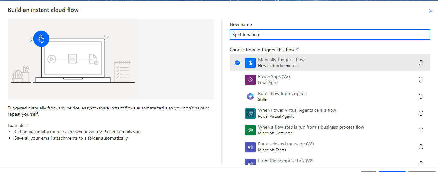Click the Manually trigger a flow icon

click(x=250, y=63)
